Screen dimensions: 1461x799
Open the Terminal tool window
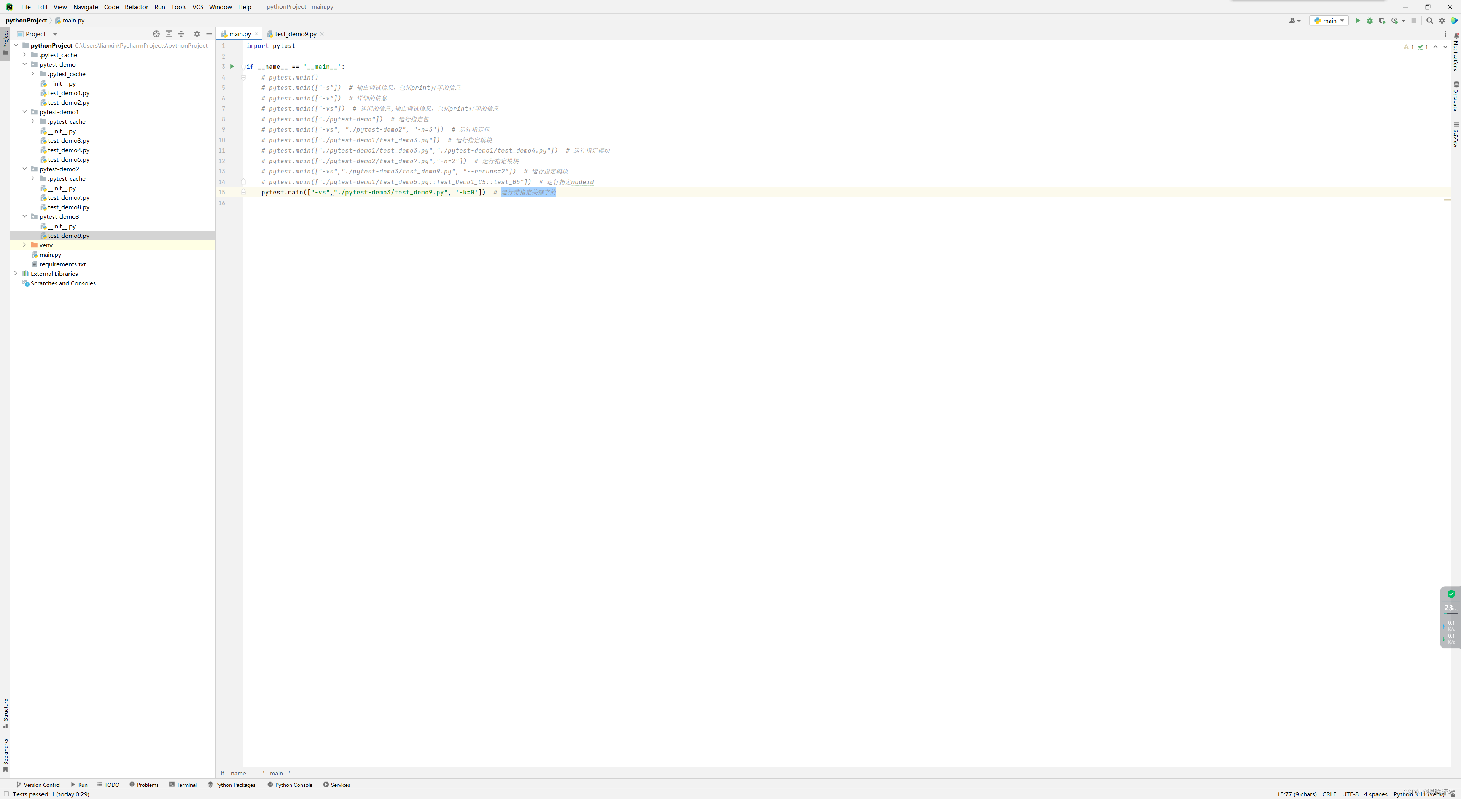[183, 785]
